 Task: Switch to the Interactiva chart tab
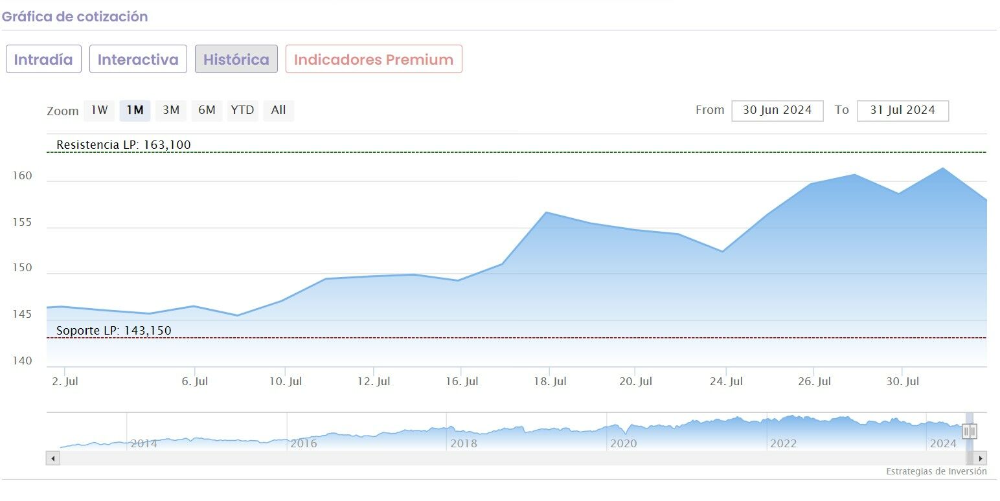(x=138, y=59)
